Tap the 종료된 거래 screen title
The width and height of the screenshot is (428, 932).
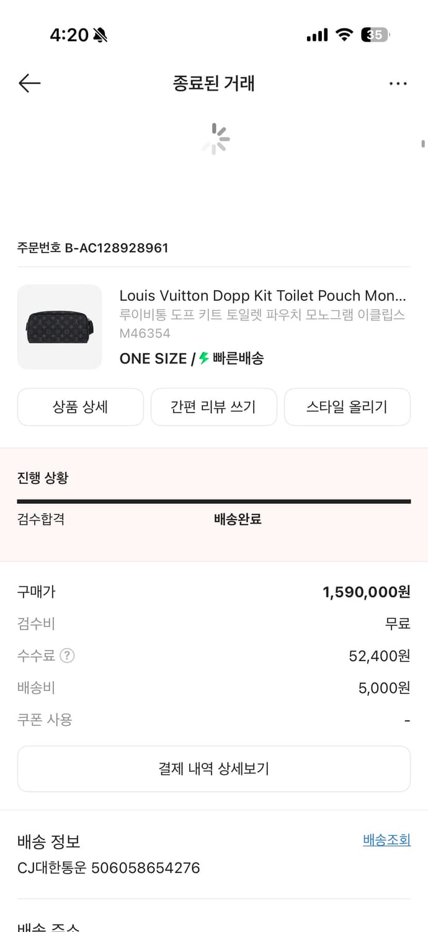coord(213,83)
